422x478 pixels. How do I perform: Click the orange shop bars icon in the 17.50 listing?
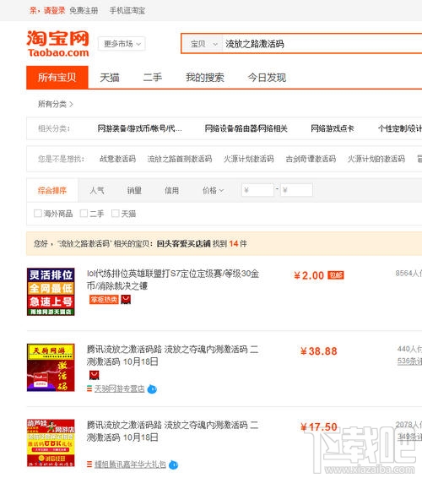[x=89, y=464]
